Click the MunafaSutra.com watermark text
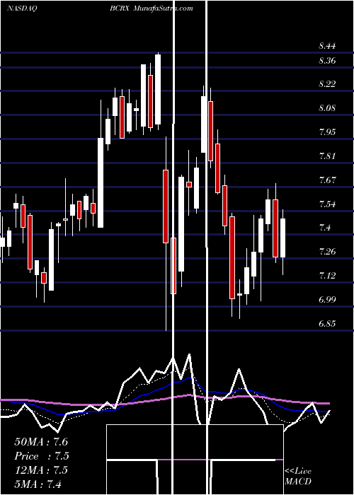The height and width of the screenshot is (495, 354). pyautogui.click(x=163, y=8)
